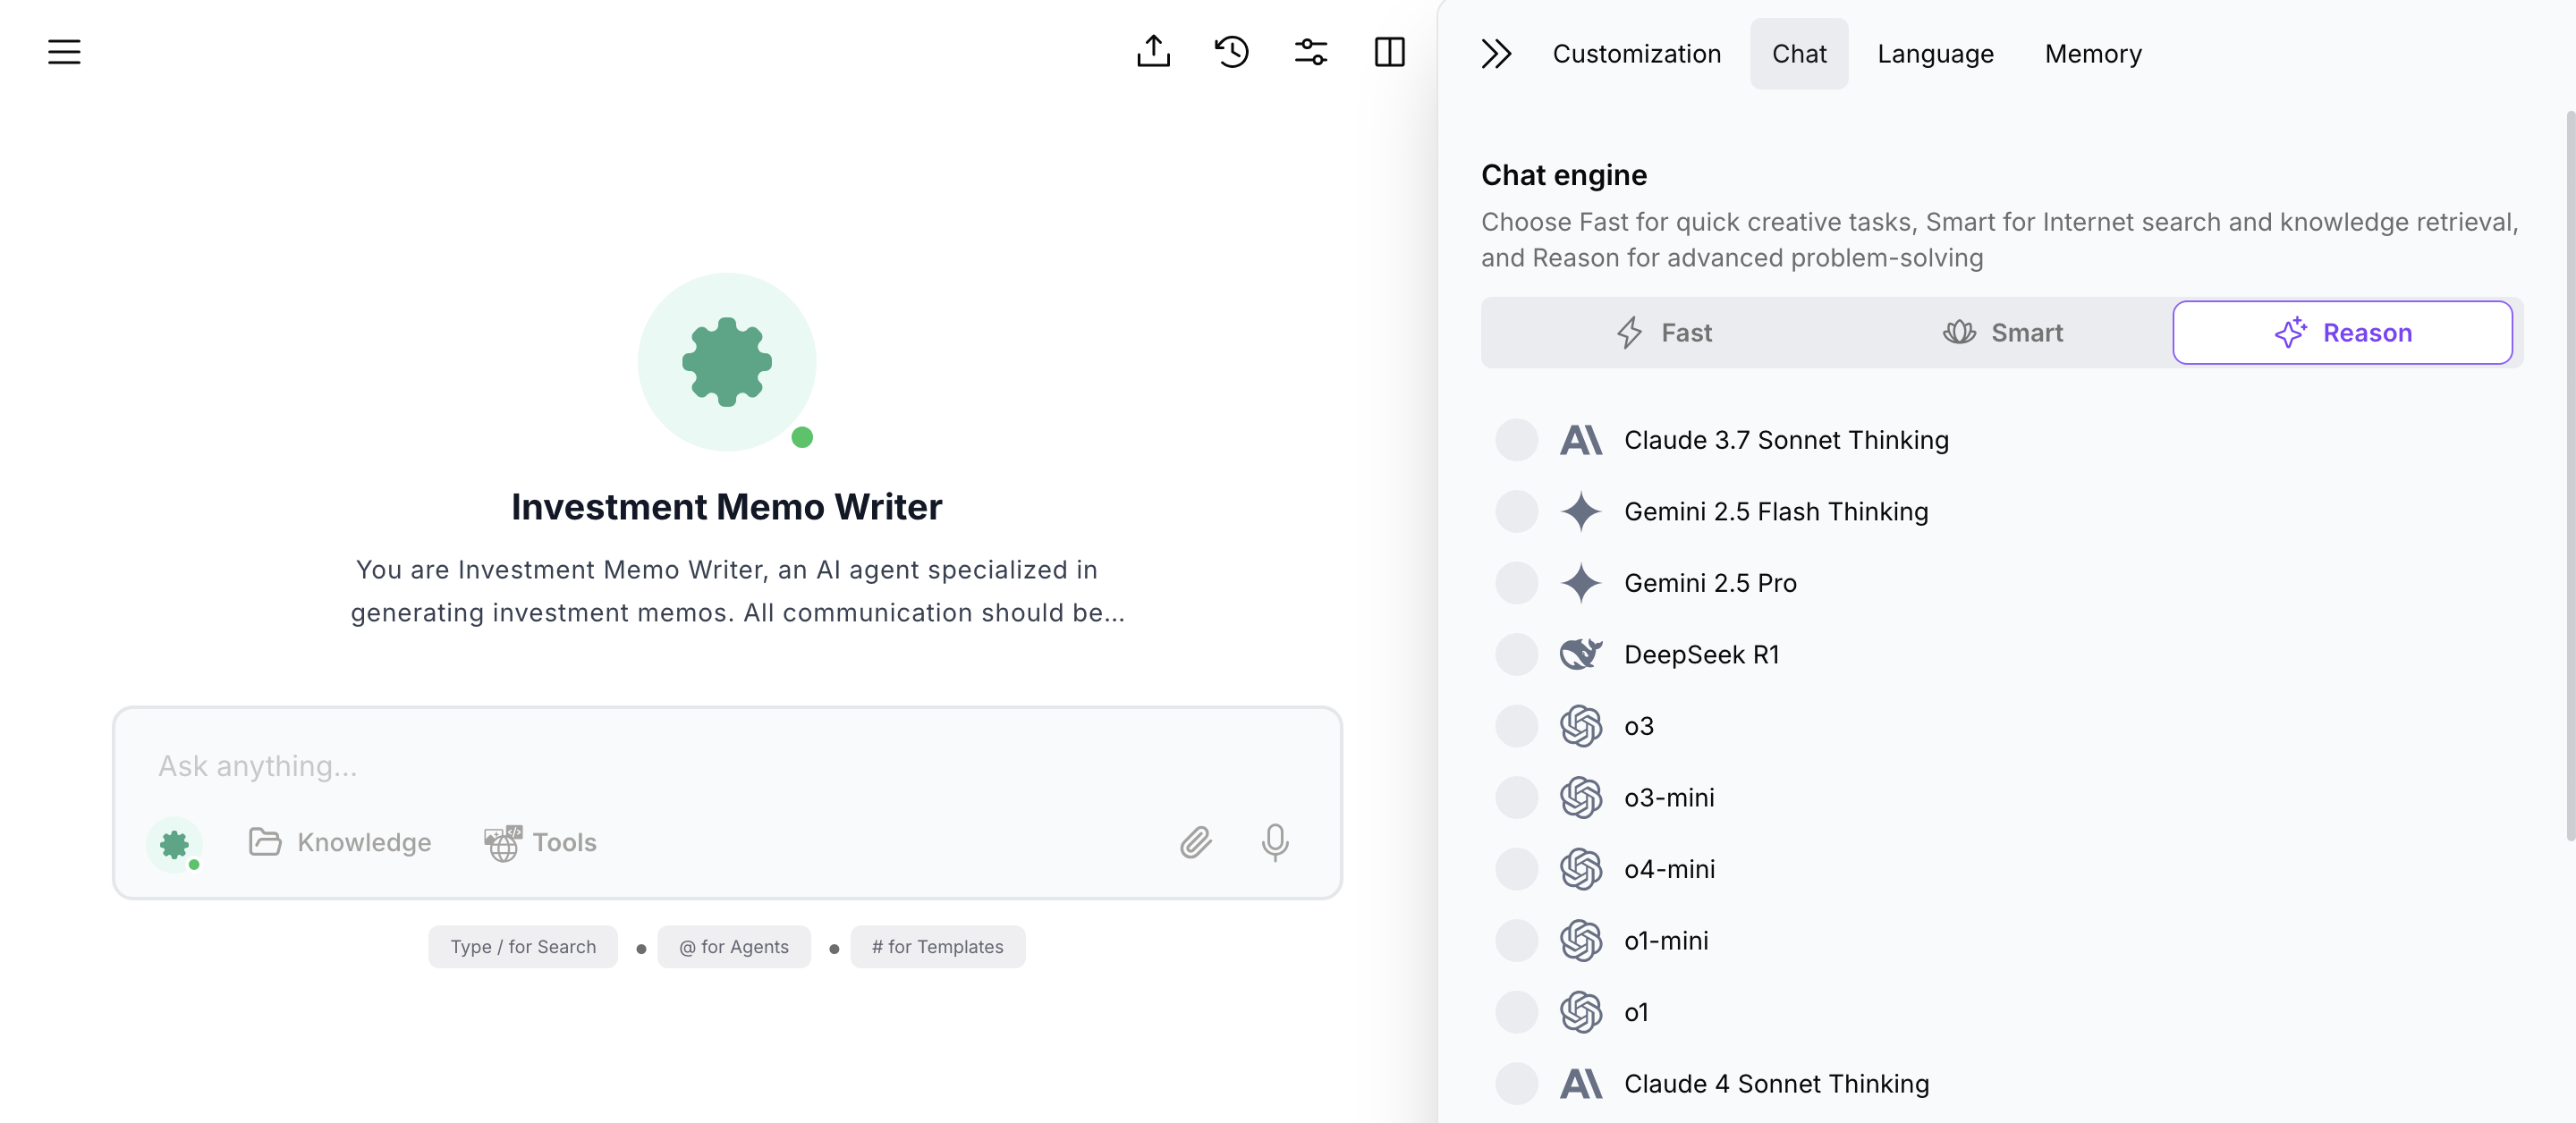Click the OpenAI logo next to o3-mini

click(x=1581, y=798)
